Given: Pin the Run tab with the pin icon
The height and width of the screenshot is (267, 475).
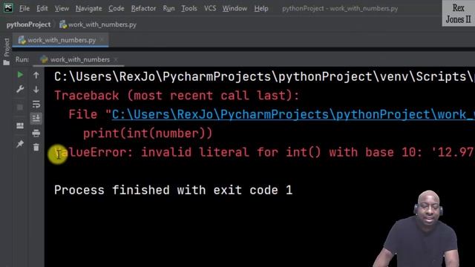Looking at the screenshot, I should pyautogui.click(x=20, y=144).
